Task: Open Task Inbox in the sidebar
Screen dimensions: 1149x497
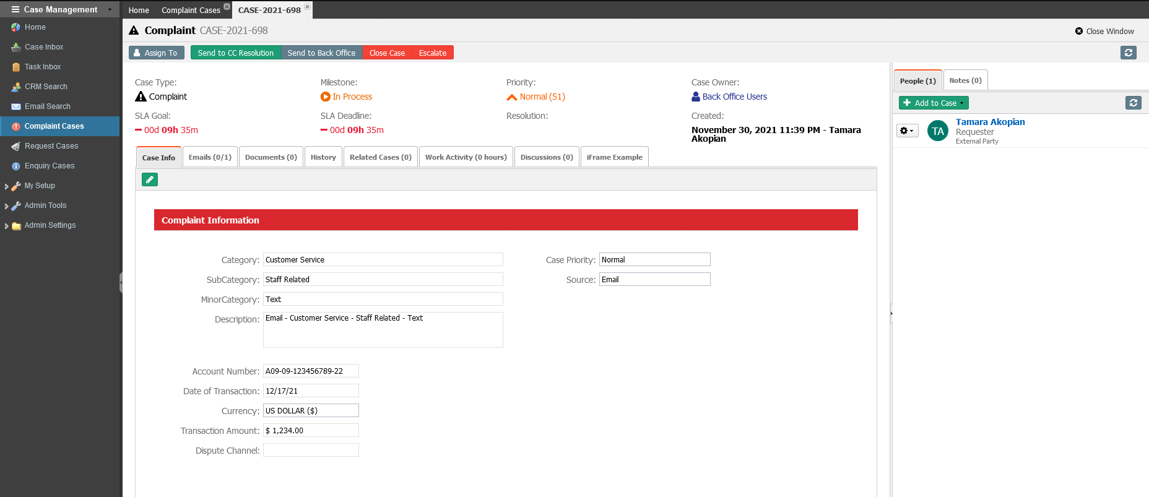Action: tap(43, 67)
